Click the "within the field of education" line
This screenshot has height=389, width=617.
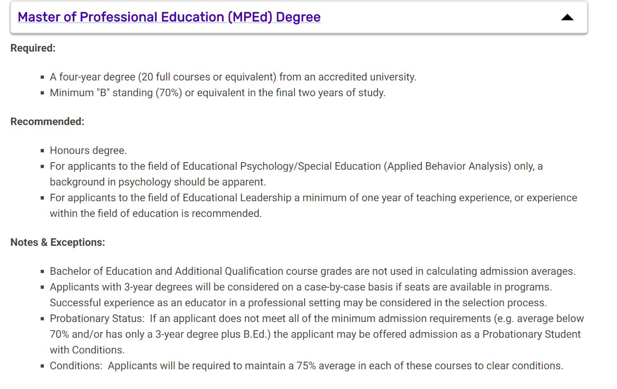156,213
